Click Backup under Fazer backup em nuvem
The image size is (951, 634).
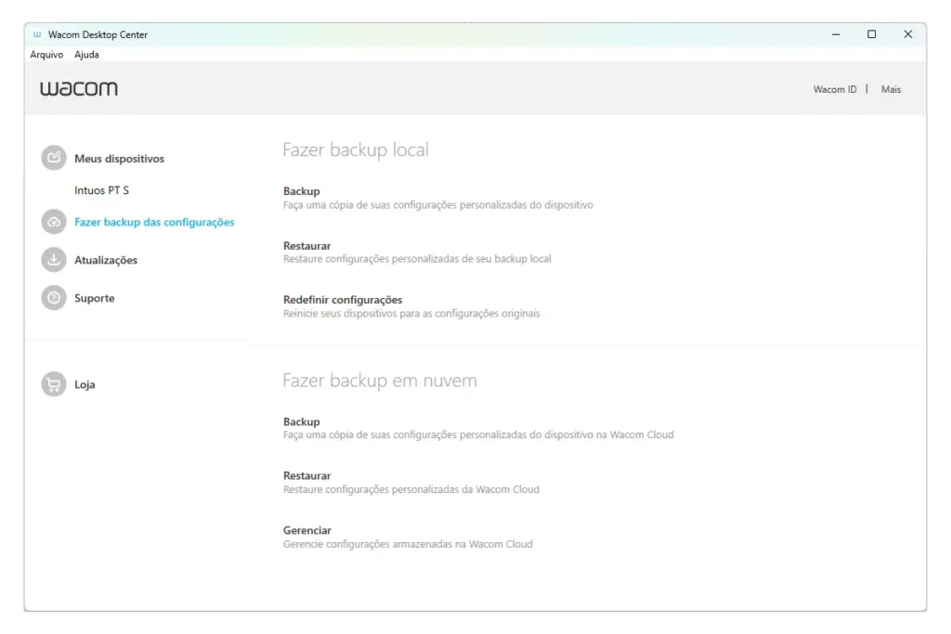302,421
